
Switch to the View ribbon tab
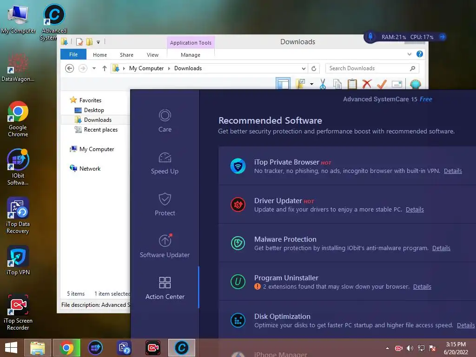[152, 55]
